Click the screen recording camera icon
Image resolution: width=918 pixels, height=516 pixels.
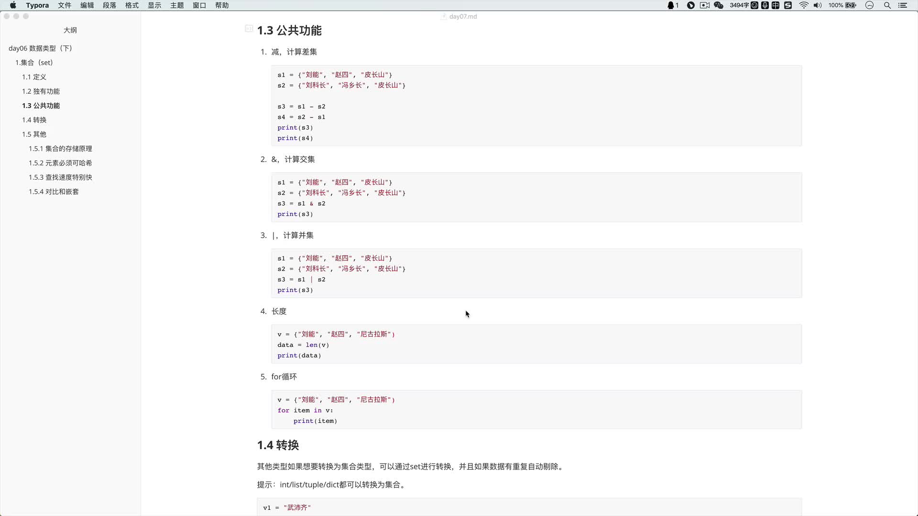(x=705, y=5)
